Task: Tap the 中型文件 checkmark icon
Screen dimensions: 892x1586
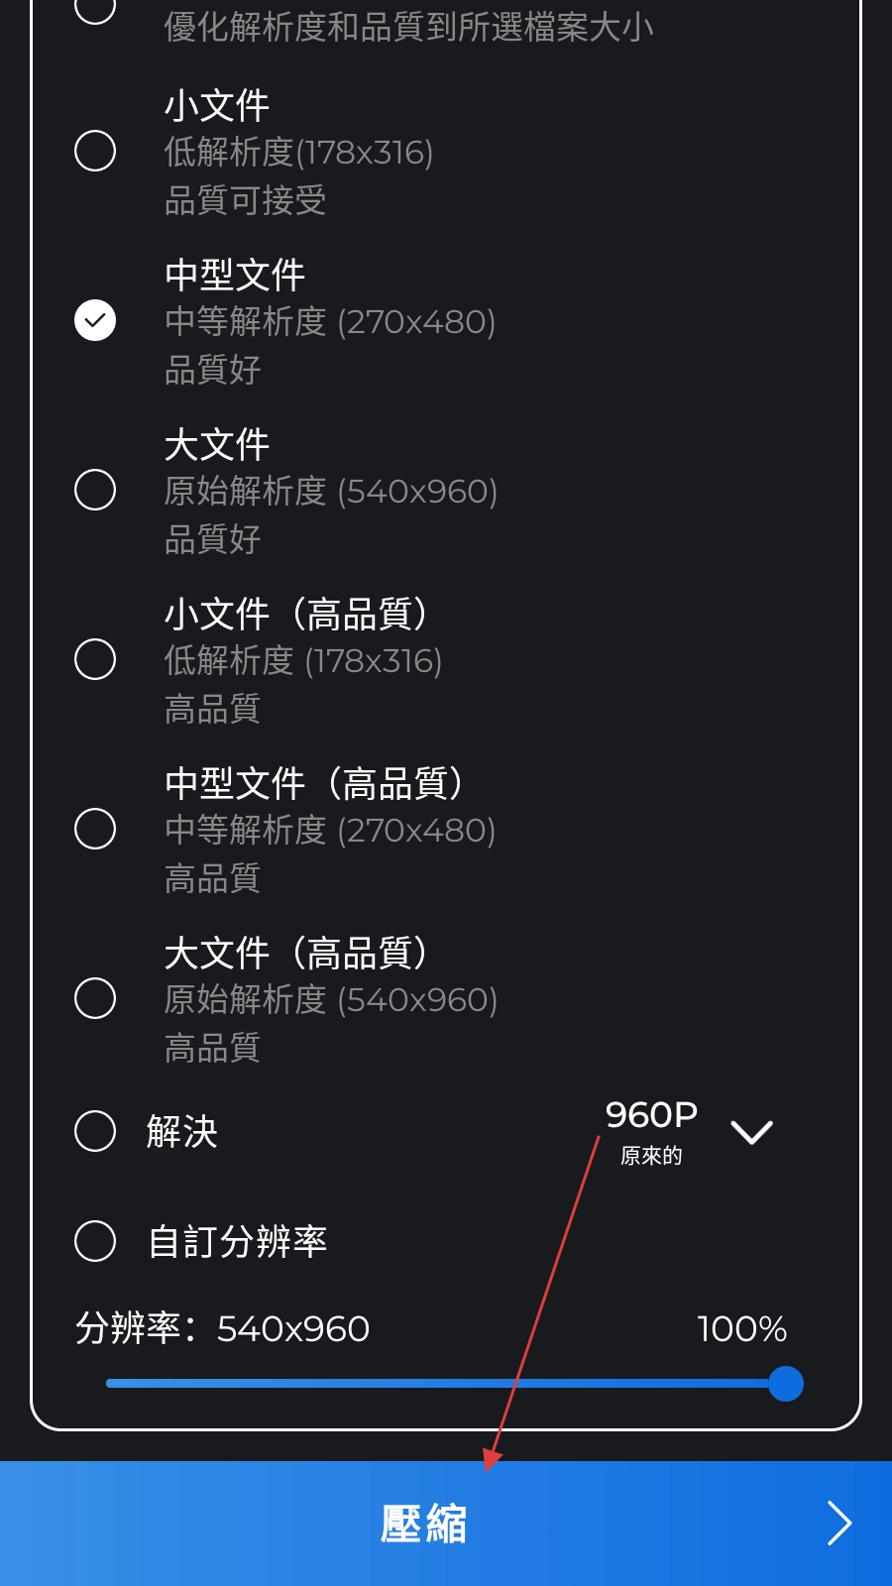Action: [95, 320]
